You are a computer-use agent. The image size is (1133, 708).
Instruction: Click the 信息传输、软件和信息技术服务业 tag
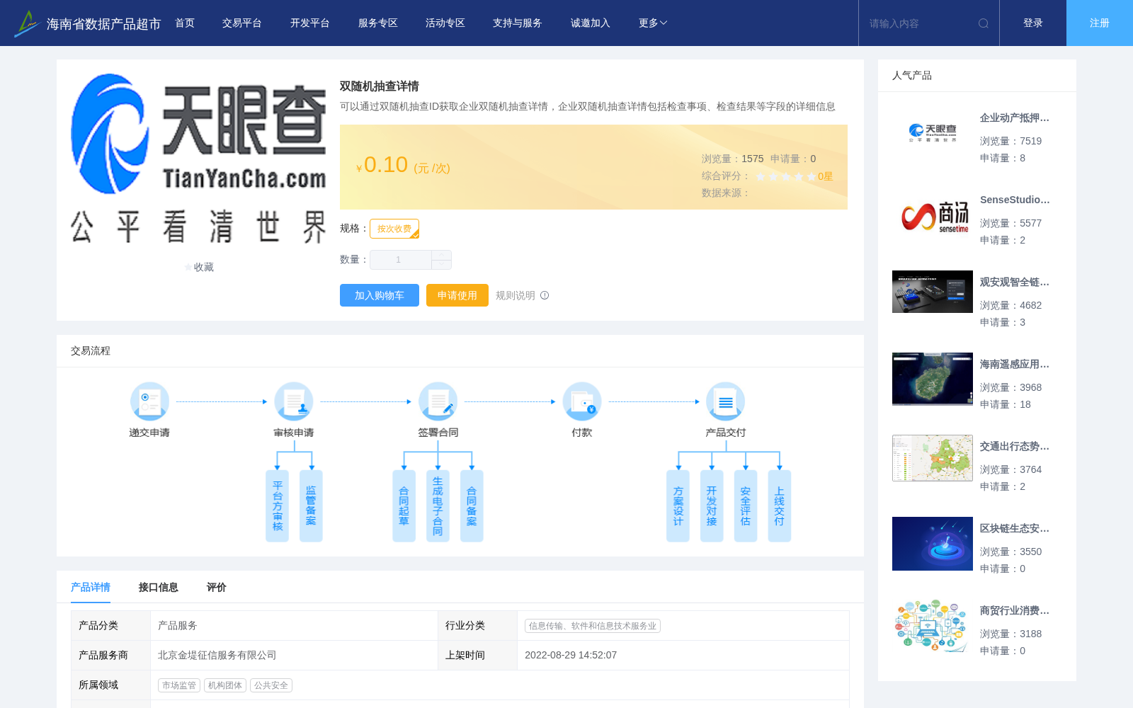pos(593,626)
